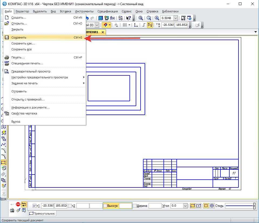Click the red STOP command icon
The image size is (259, 223).
(18, 204)
